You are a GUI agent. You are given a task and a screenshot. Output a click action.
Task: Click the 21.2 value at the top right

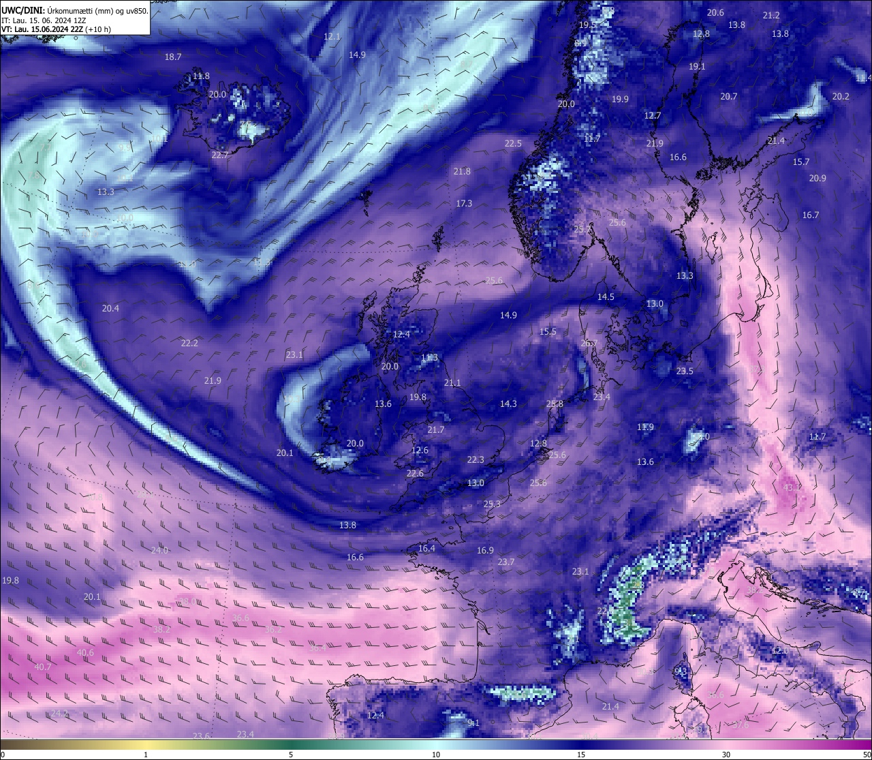point(771,16)
